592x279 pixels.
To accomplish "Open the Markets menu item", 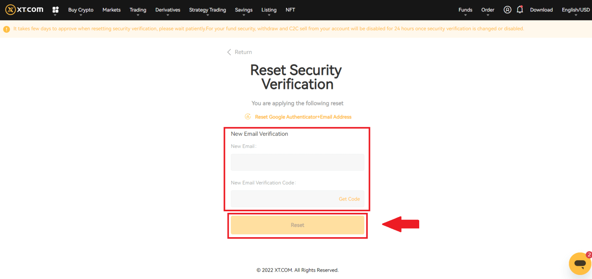I will pyautogui.click(x=111, y=10).
